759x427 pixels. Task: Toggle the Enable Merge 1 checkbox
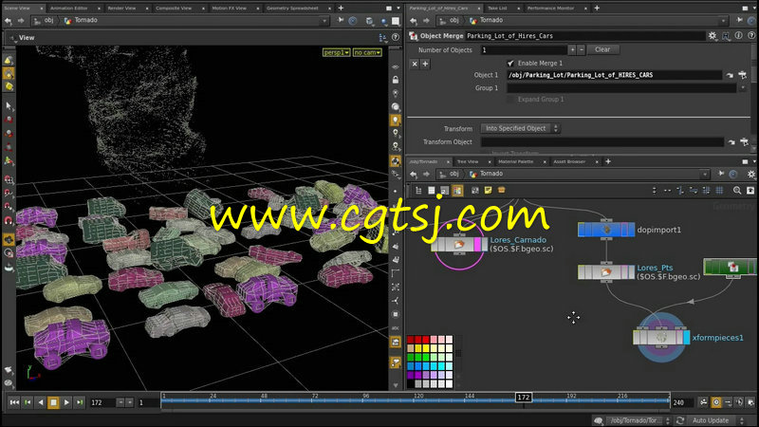pyautogui.click(x=510, y=64)
